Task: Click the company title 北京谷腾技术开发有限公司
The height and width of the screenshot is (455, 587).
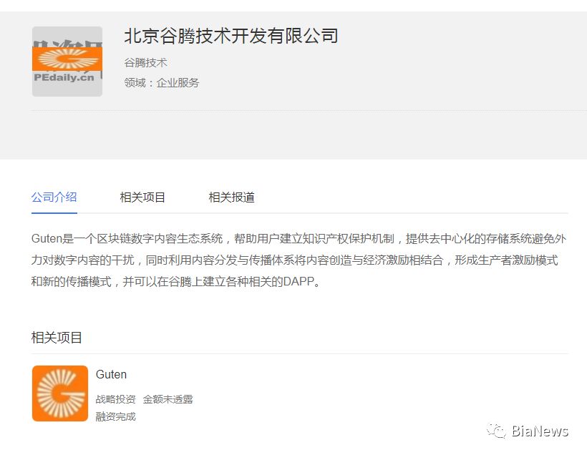Action: pyautogui.click(x=231, y=36)
